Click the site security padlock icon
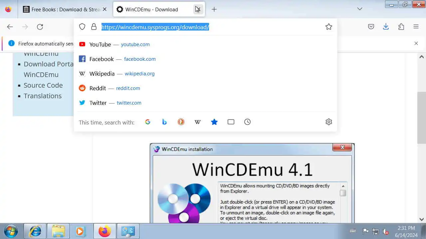The height and width of the screenshot is (239, 426). 94,27
